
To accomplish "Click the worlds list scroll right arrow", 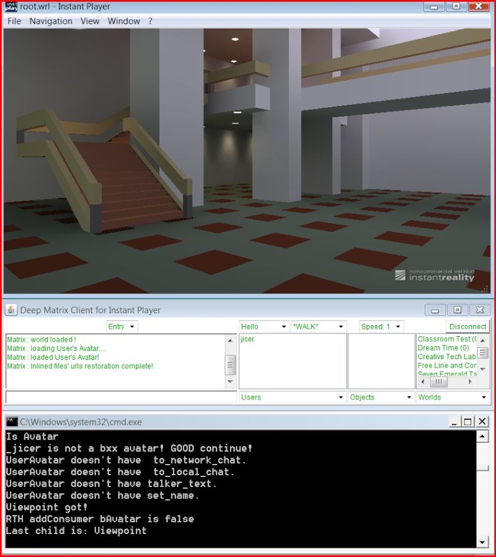I will click(470, 382).
